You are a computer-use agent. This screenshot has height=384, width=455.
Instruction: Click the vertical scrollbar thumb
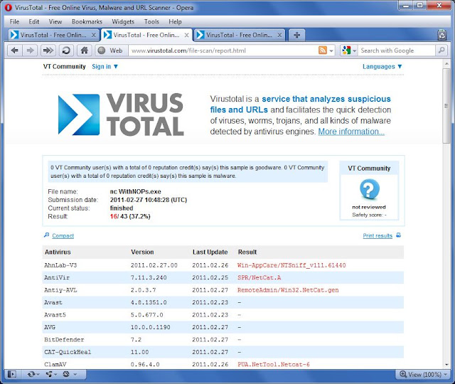coord(446,106)
